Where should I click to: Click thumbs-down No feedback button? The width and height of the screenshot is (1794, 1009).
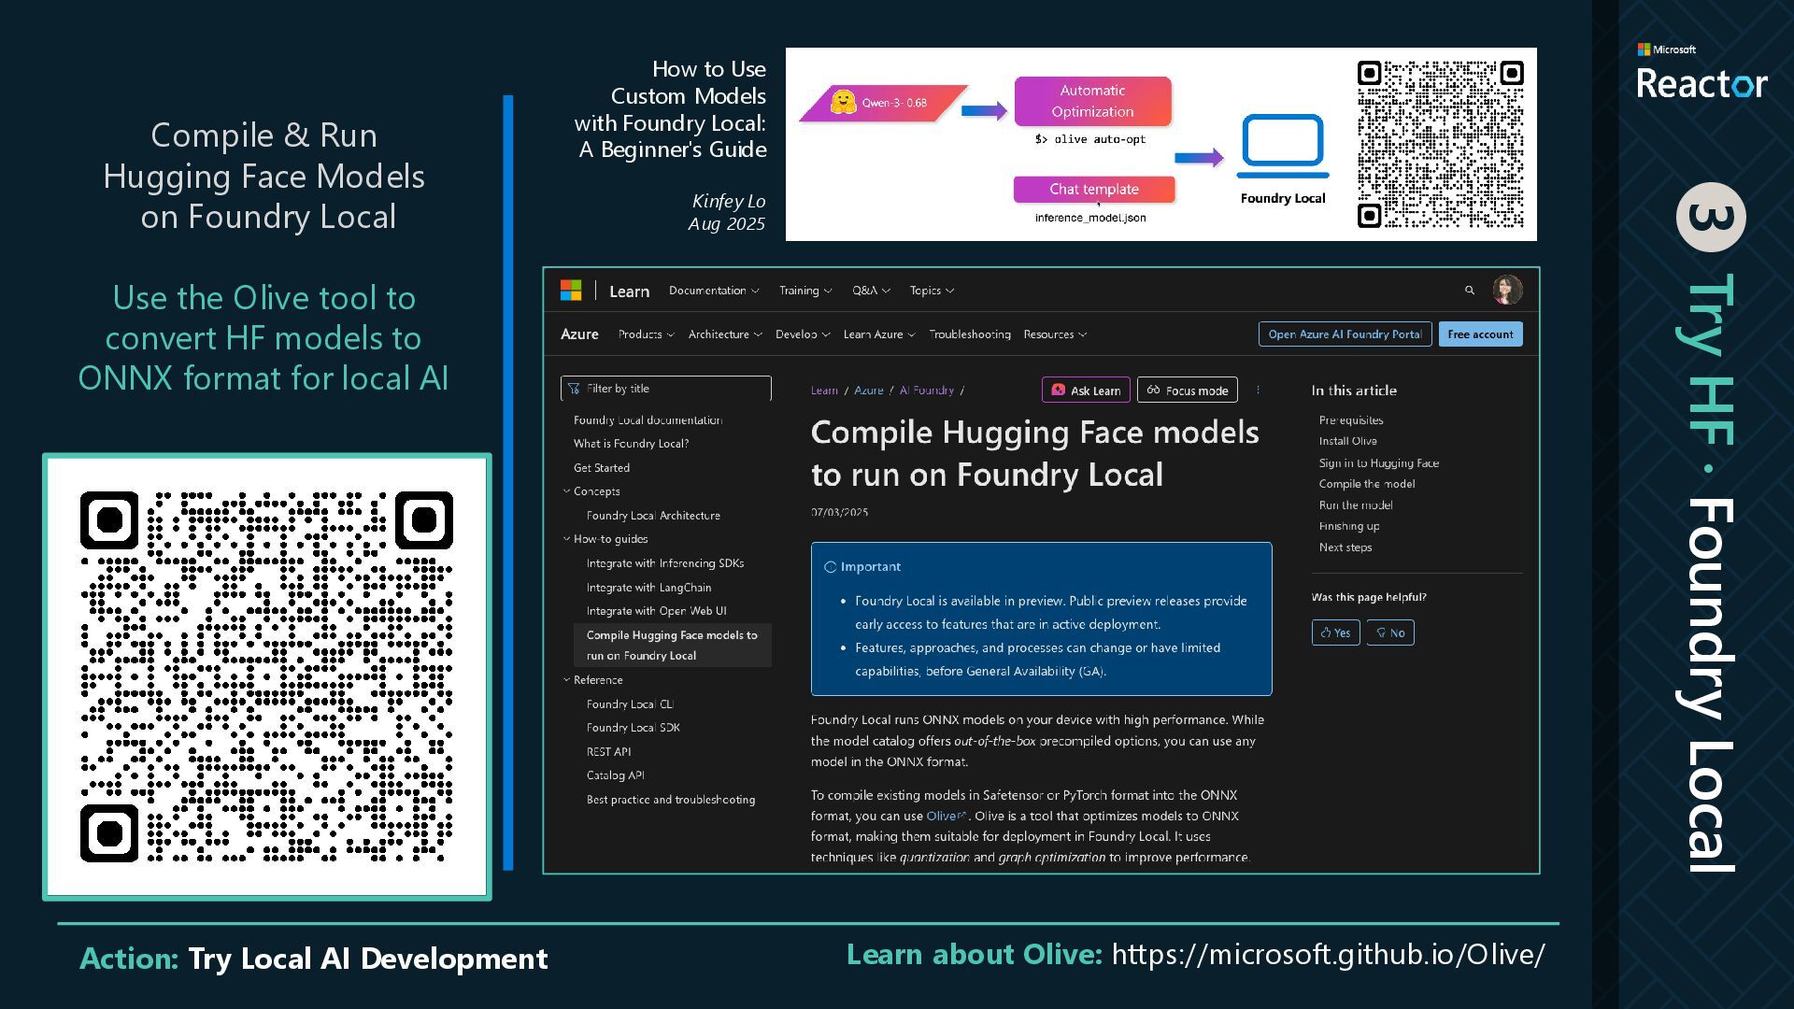pyautogui.click(x=1390, y=632)
